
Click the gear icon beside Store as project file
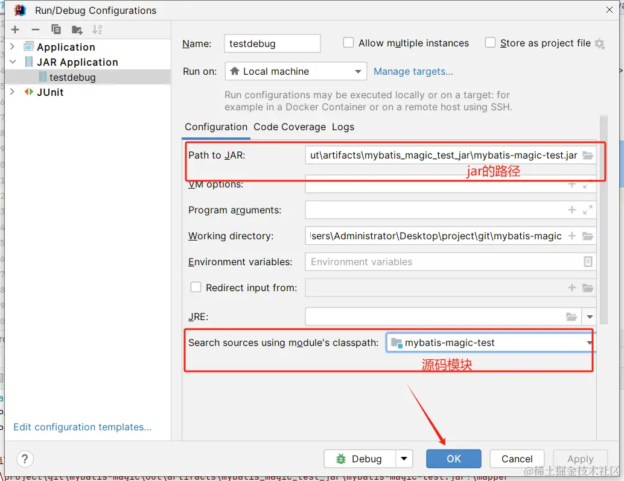[x=600, y=43]
